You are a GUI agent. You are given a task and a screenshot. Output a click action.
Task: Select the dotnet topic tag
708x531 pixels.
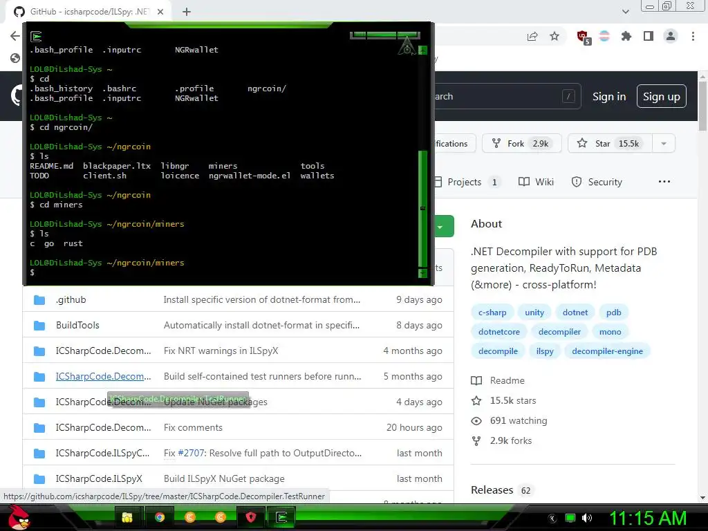tap(575, 313)
